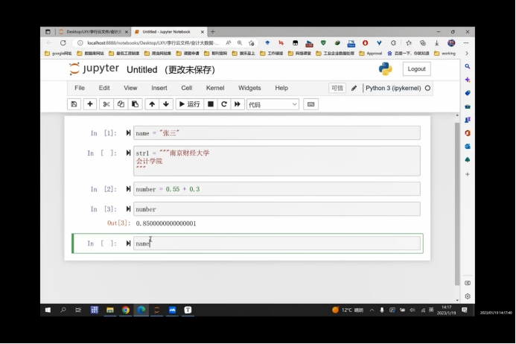Copy selected cells in the toolbar
The image size is (516, 344).
click(x=121, y=104)
